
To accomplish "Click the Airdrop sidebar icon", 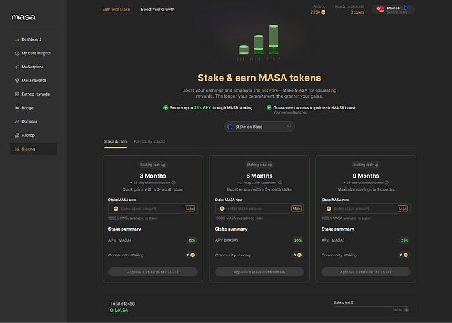I will point(17,135).
